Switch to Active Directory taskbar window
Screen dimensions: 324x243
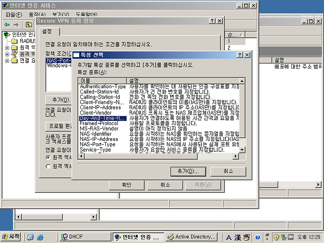tap(192, 237)
